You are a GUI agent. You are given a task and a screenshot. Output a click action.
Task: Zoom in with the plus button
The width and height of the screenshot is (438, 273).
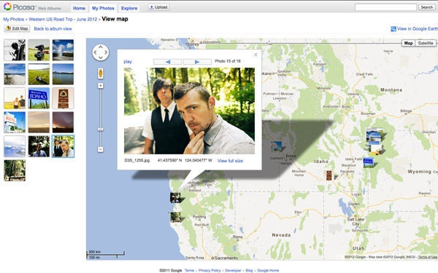101,85
